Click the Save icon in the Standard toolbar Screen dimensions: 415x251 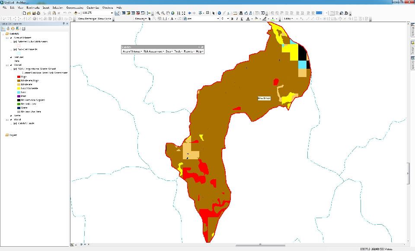coord(33,13)
